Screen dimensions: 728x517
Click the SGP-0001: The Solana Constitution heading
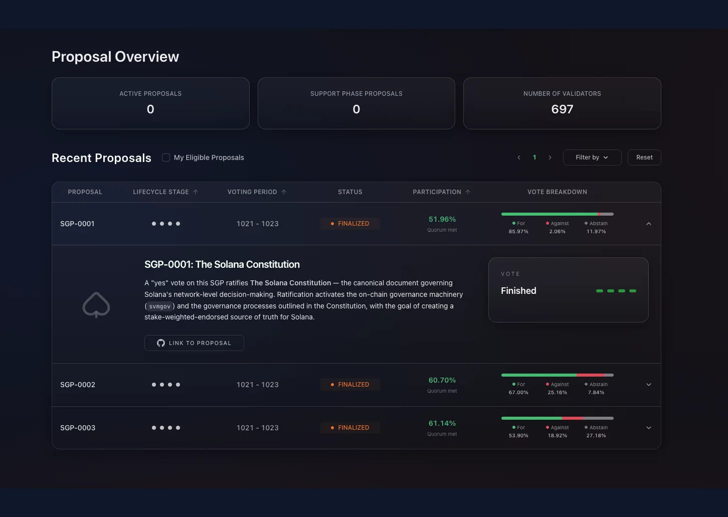(222, 264)
